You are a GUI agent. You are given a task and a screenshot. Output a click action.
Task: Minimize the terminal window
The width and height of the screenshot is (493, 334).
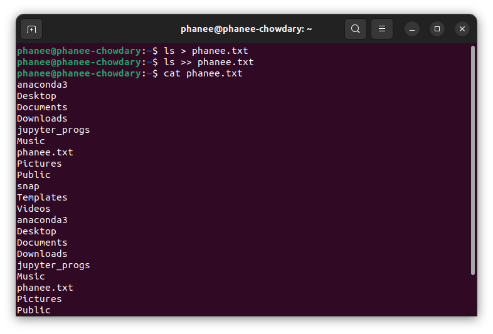412,29
